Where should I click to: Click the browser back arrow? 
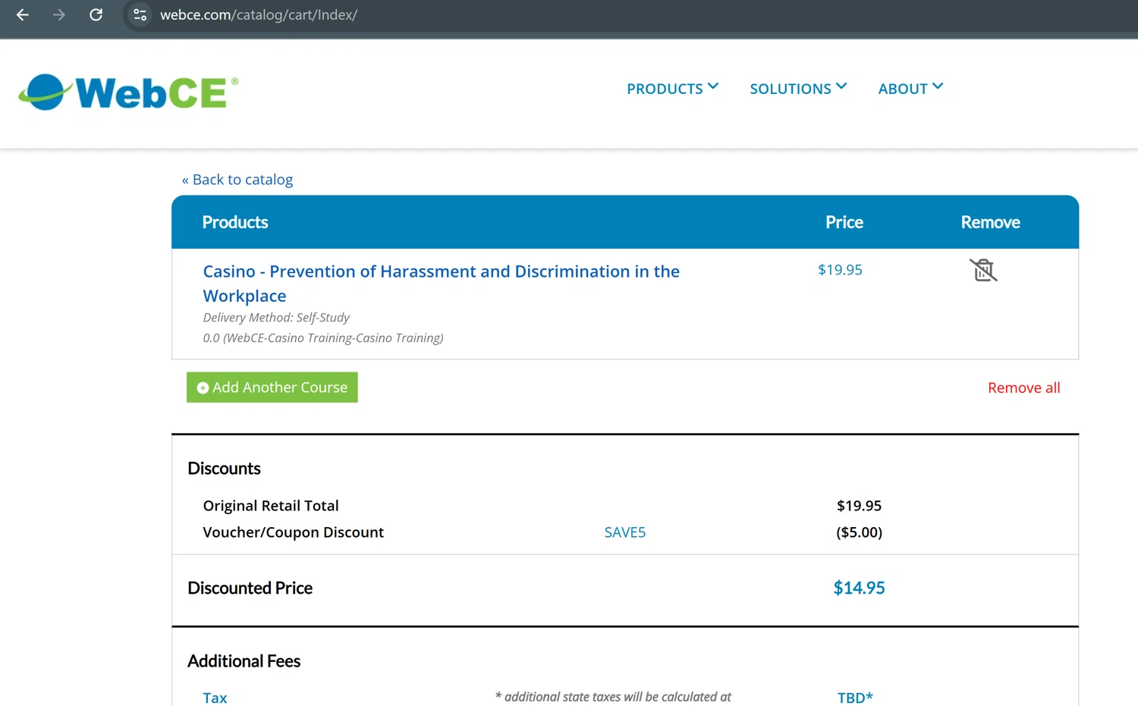coord(23,14)
